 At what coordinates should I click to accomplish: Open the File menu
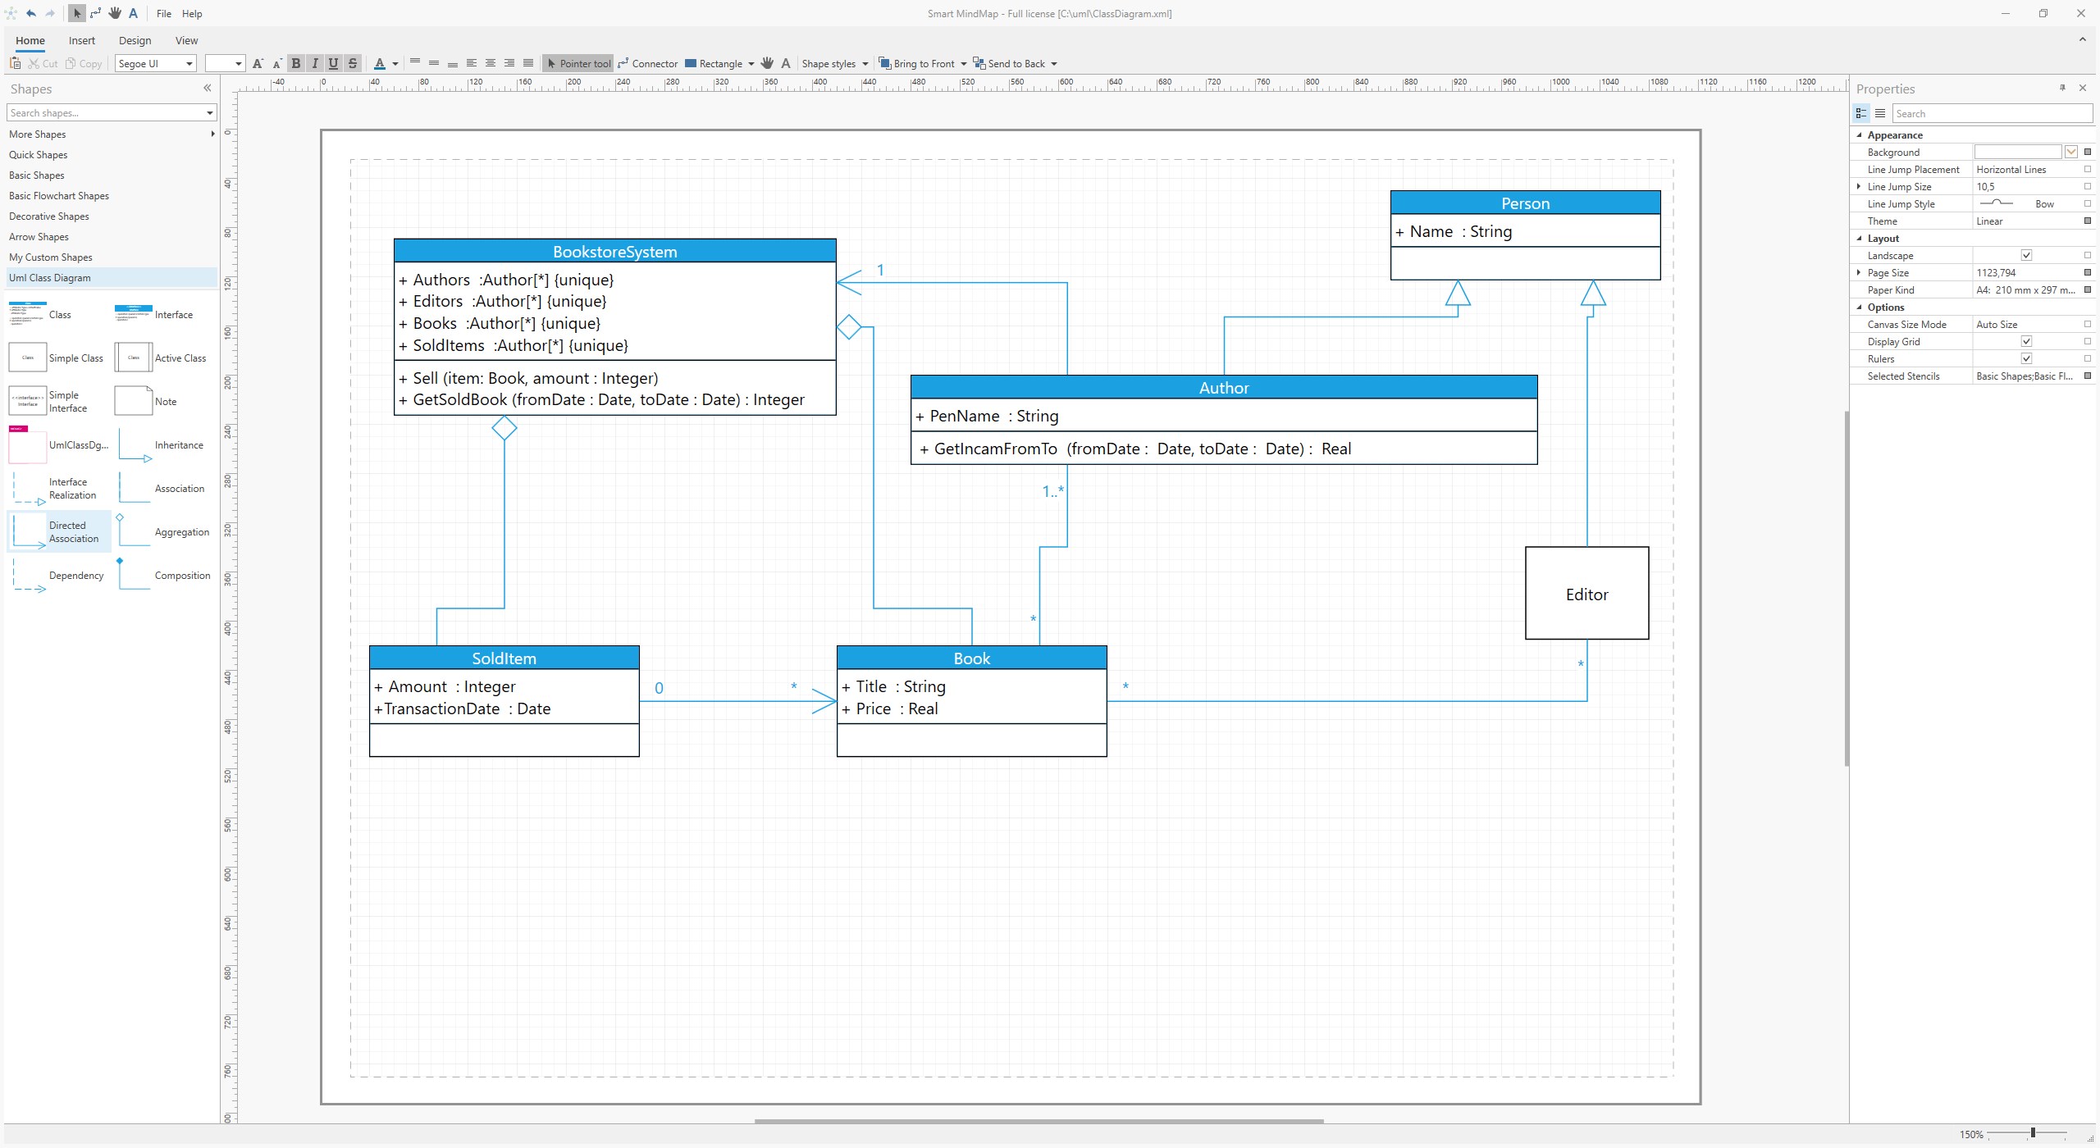point(163,13)
